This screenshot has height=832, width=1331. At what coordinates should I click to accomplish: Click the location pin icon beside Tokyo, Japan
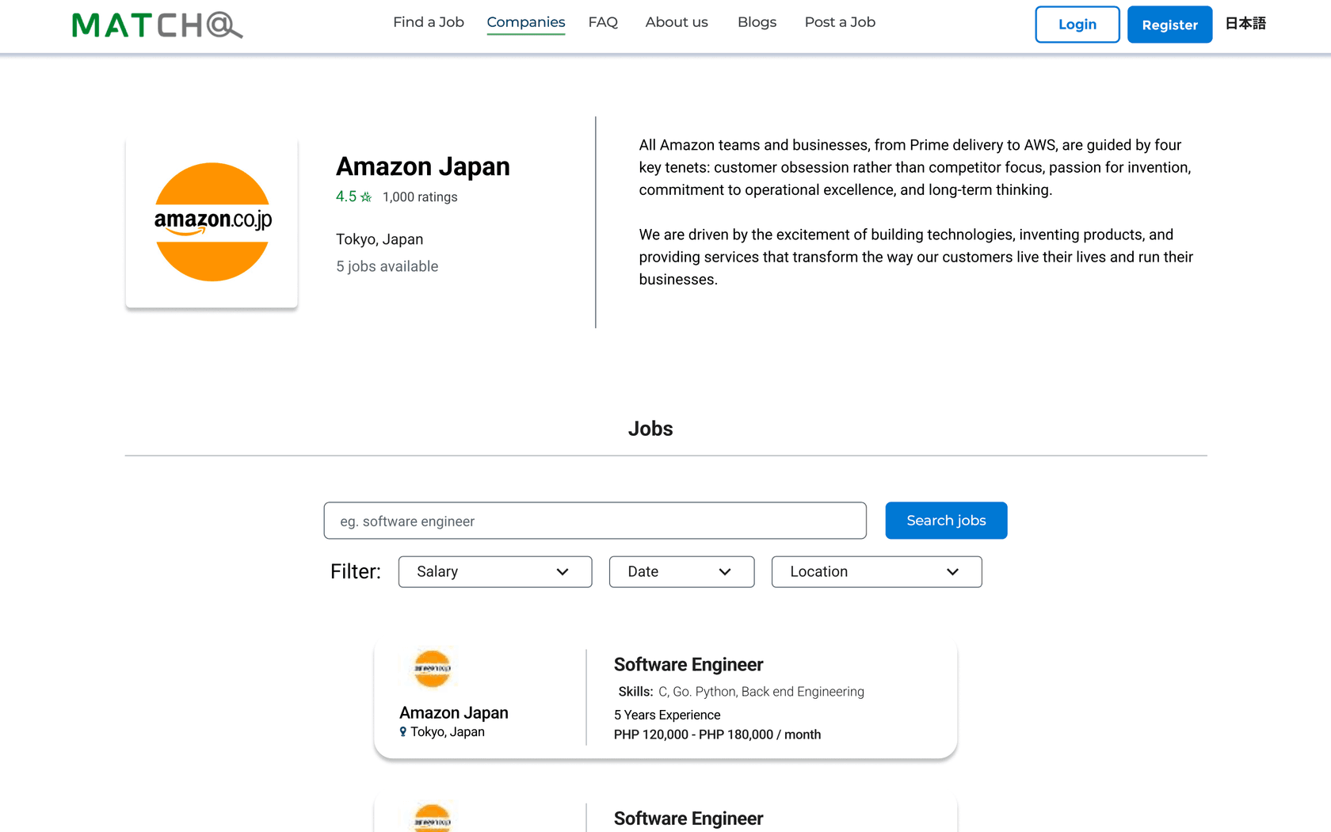403,732
